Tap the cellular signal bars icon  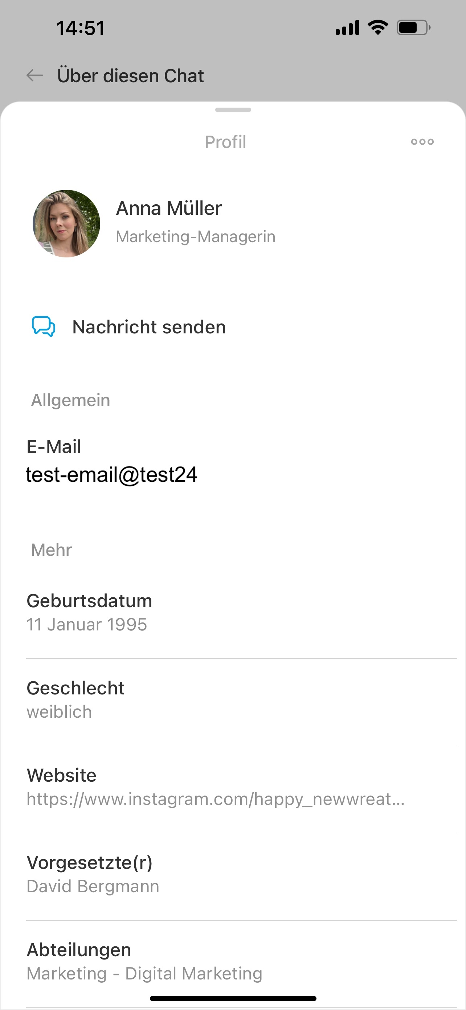(x=347, y=28)
